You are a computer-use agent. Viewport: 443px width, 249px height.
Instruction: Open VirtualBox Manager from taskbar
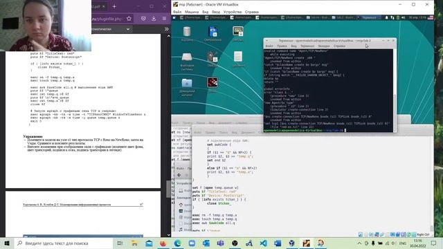[x=292, y=243]
